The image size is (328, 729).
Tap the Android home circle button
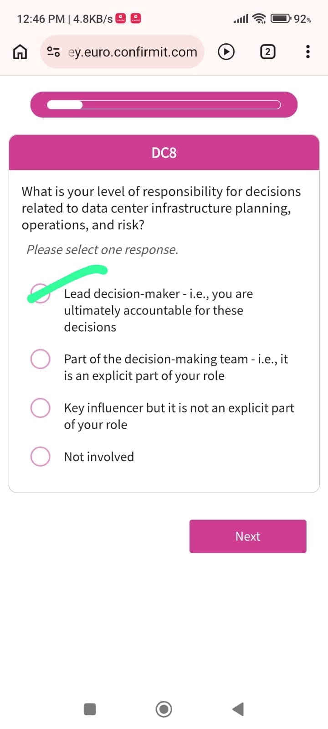tap(164, 709)
